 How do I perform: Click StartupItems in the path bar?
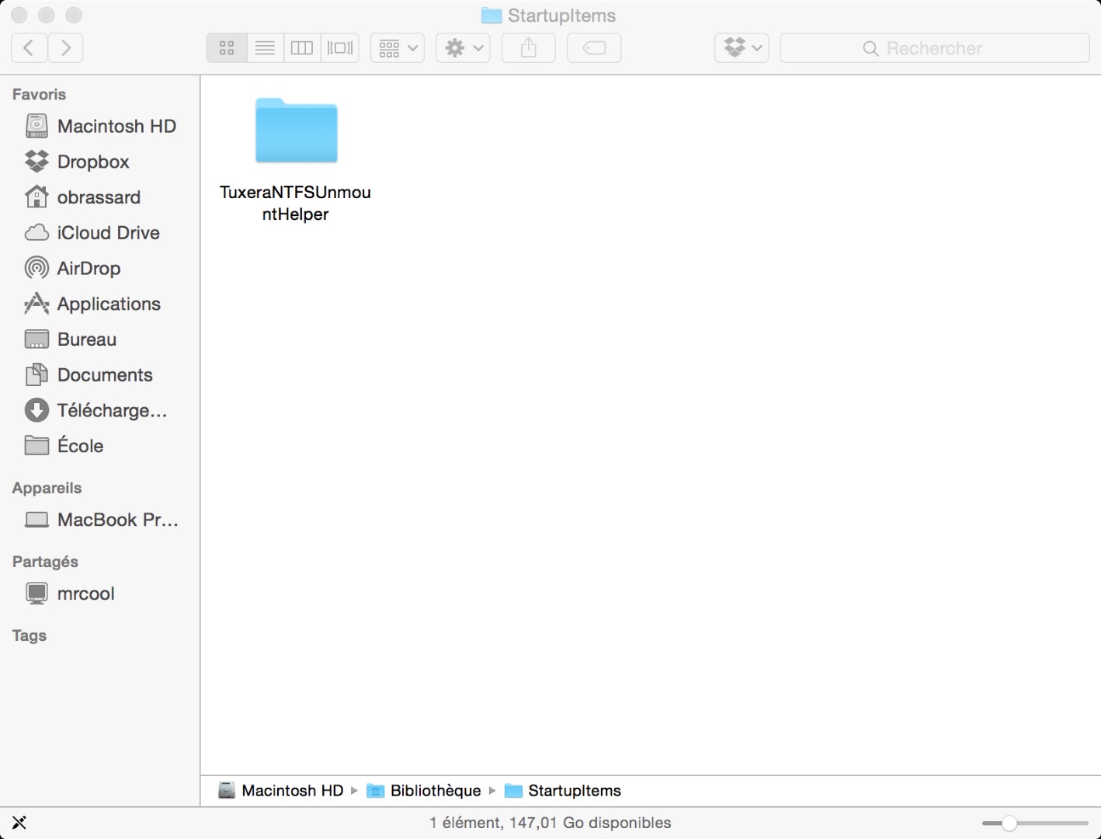tap(563, 791)
